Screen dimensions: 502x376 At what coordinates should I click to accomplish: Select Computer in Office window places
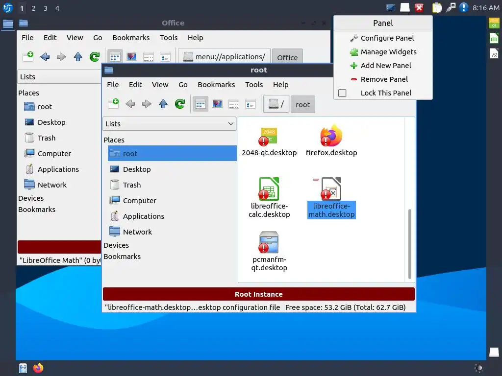click(62, 153)
